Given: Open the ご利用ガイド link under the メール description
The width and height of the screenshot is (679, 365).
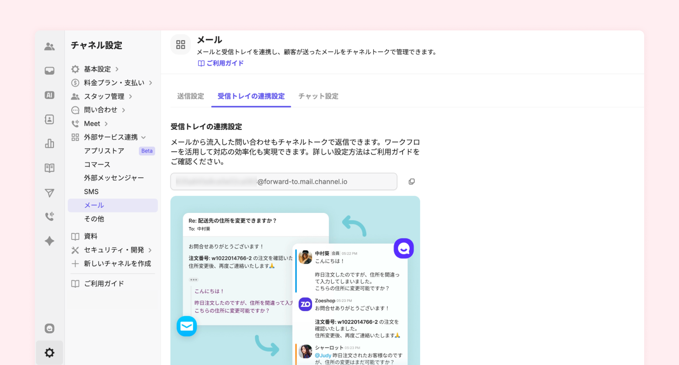Looking at the screenshot, I should [221, 63].
